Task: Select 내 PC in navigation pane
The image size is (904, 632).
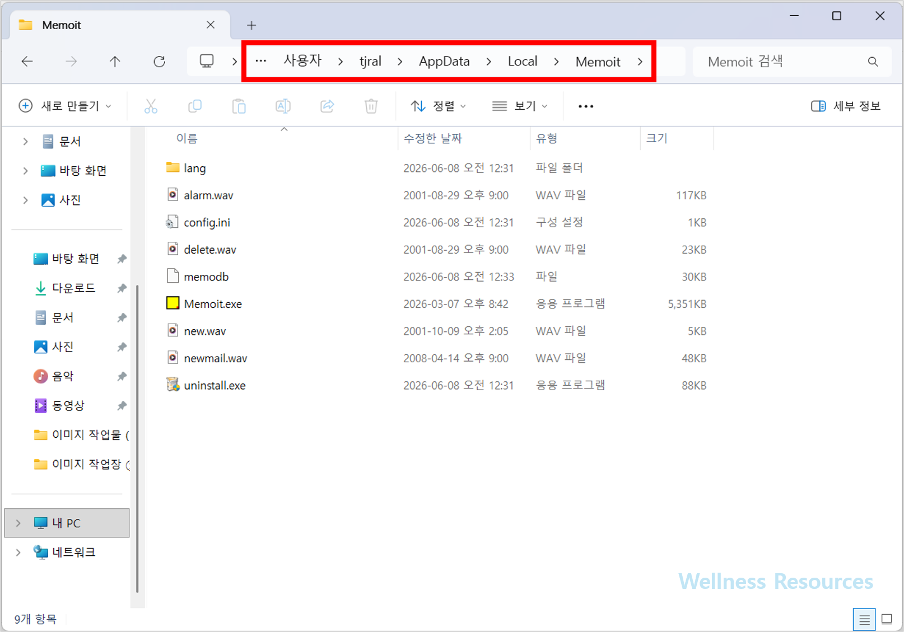Action: click(x=67, y=523)
